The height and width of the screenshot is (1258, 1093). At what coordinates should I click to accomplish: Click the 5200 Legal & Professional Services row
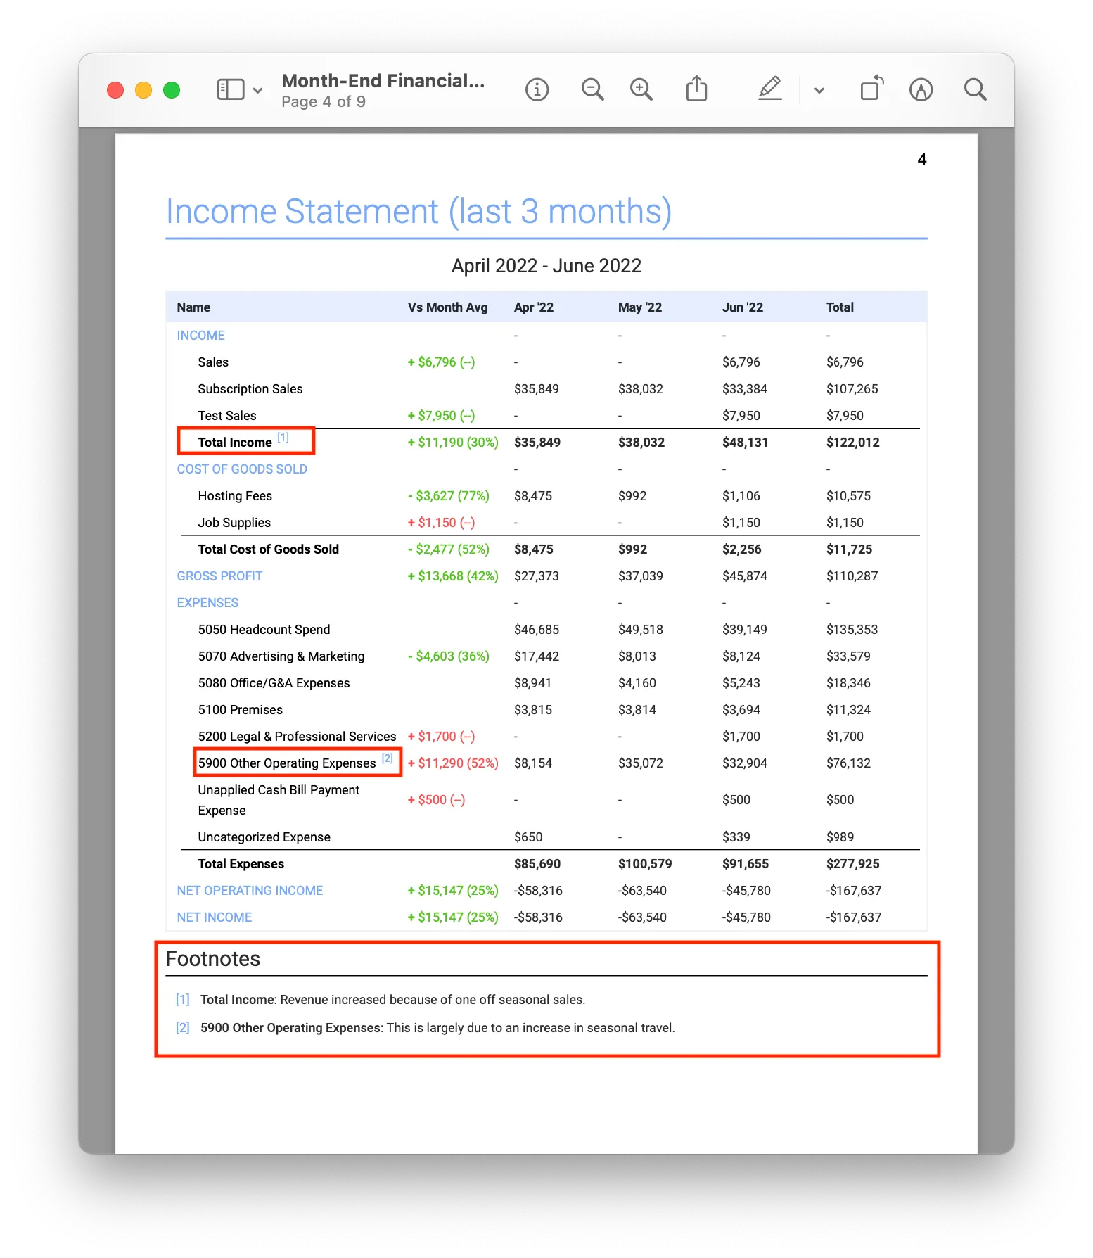pyautogui.click(x=297, y=737)
